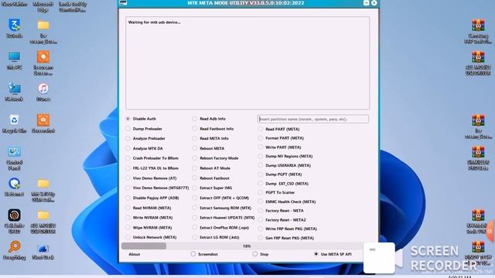Image resolution: width=495 pixels, height=278 pixels.
Task: Choose the Reboot META option
Action: tap(209, 148)
